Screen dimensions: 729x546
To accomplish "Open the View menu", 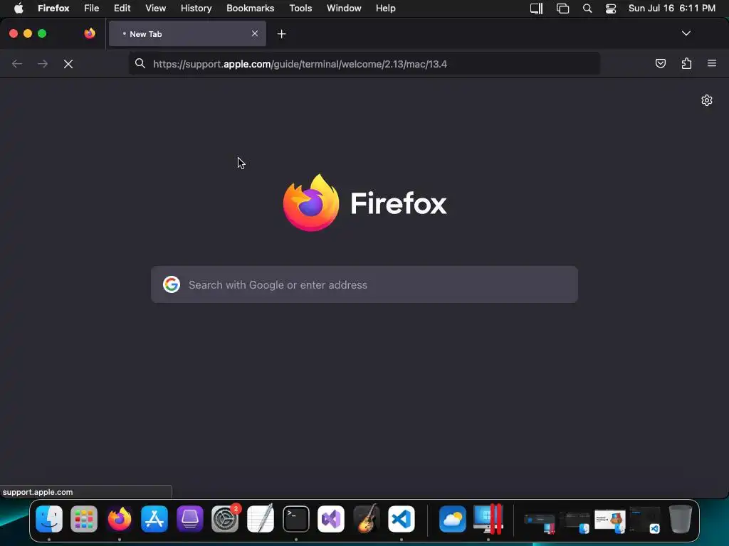I will 156,9.
